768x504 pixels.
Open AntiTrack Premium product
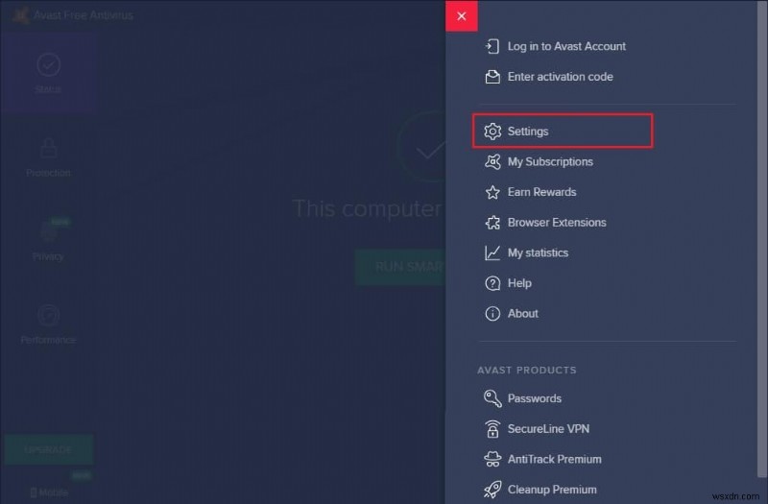(554, 459)
